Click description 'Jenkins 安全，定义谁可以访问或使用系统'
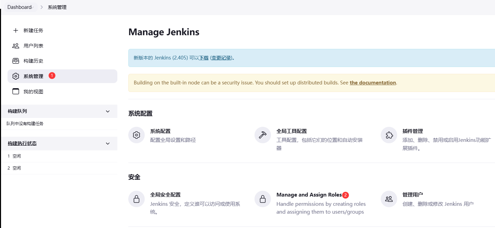This screenshot has height=228, width=495. coord(195,208)
